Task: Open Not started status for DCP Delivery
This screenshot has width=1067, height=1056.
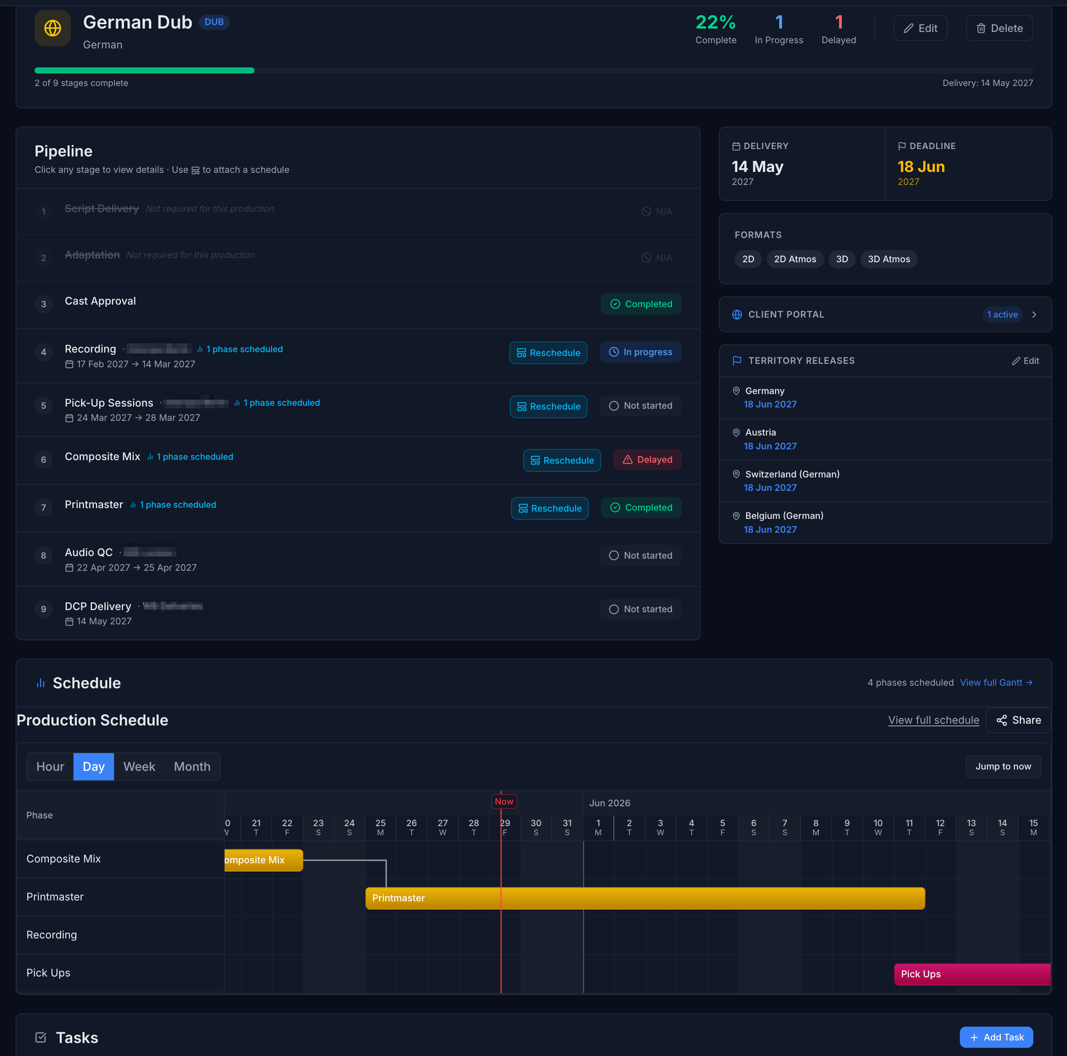Action: coord(640,609)
